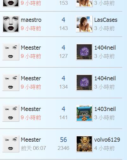Click the username LasCases

click(106, 20)
